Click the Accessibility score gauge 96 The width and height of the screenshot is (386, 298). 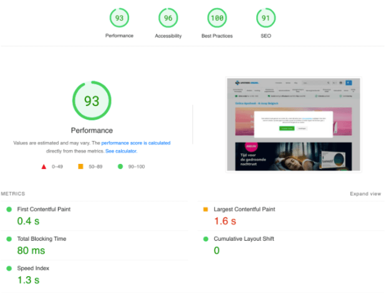168,19
